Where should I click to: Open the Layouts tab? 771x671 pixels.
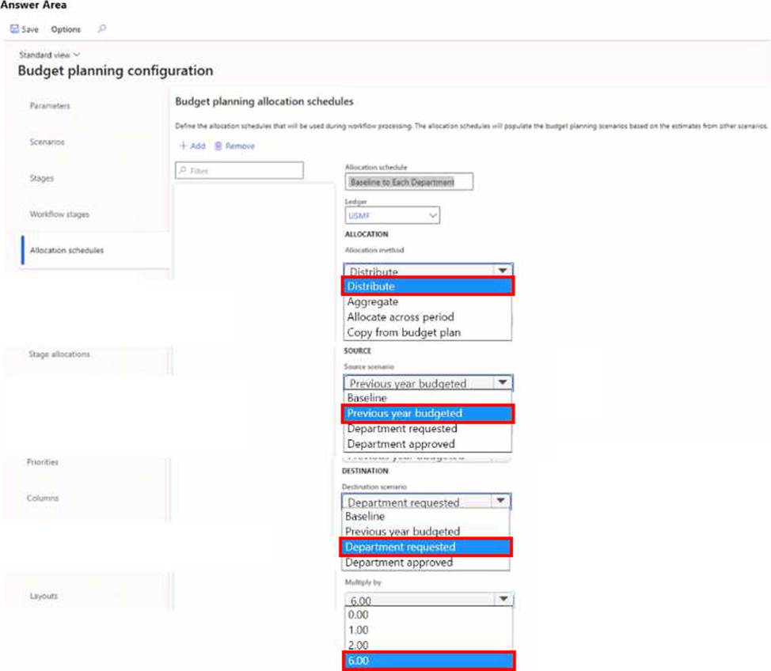point(44,596)
